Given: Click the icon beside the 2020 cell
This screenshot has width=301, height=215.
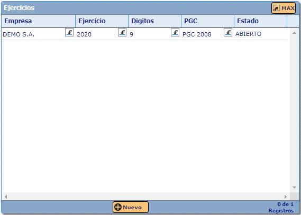Looking at the screenshot, I should (x=122, y=32).
